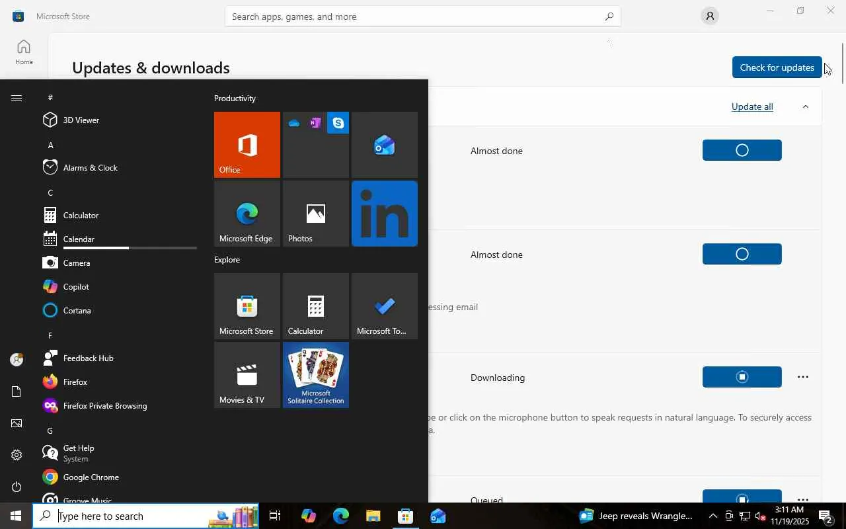The image size is (846, 529).
Task: Open the Office tile in Productivity
Action: pos(247,145)
